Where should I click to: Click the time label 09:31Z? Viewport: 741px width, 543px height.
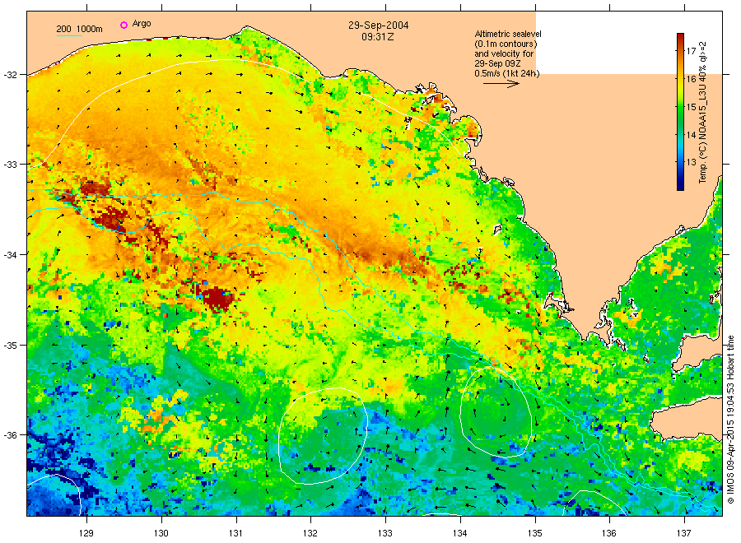click(x=378, y=36)
